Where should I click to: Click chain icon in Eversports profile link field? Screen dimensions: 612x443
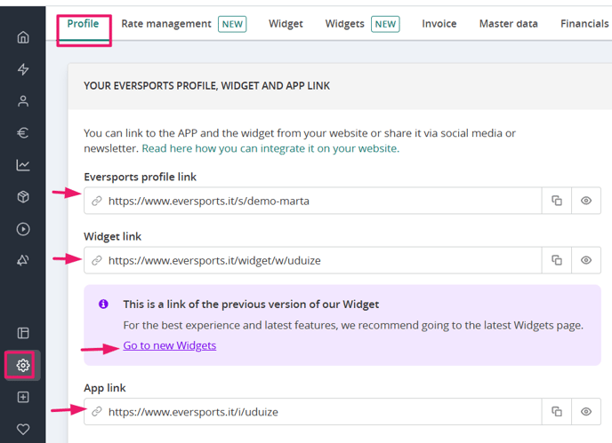[97, 201]
